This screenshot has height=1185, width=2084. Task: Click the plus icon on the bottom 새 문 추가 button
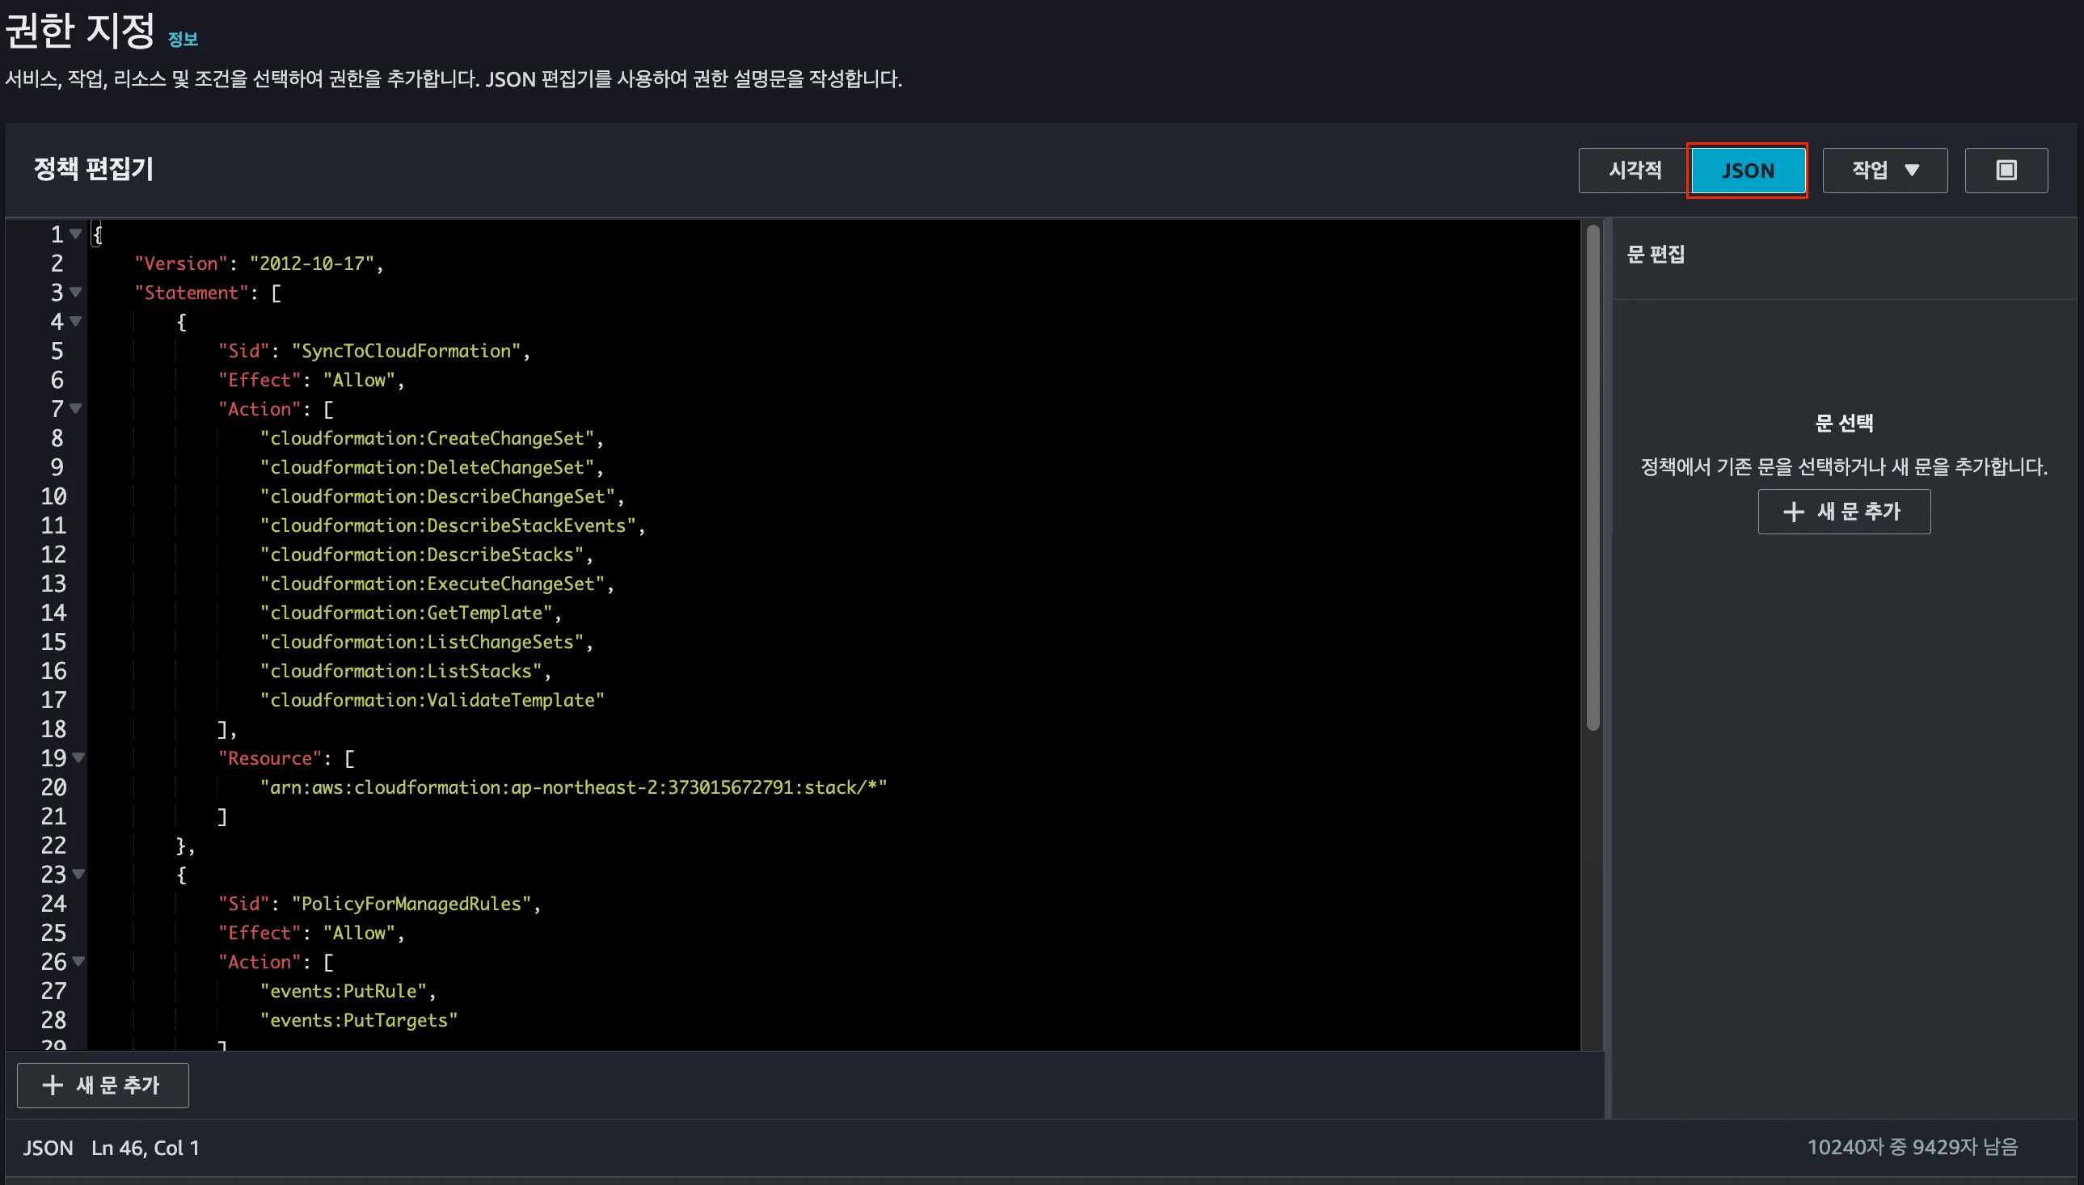pos(51,1085)
